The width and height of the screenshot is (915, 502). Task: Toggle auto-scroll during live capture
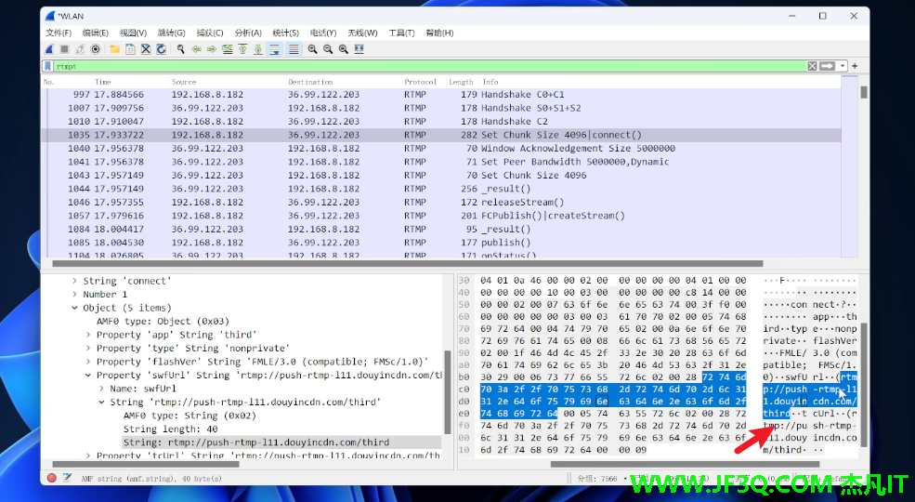(x=275, y=48)
